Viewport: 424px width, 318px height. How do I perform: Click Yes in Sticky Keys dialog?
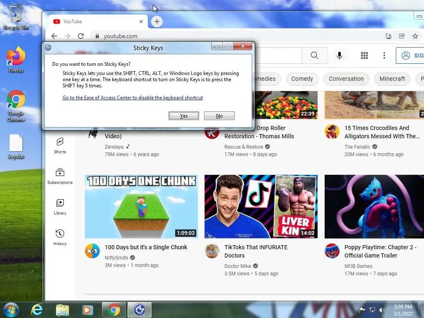click(184, 116)
